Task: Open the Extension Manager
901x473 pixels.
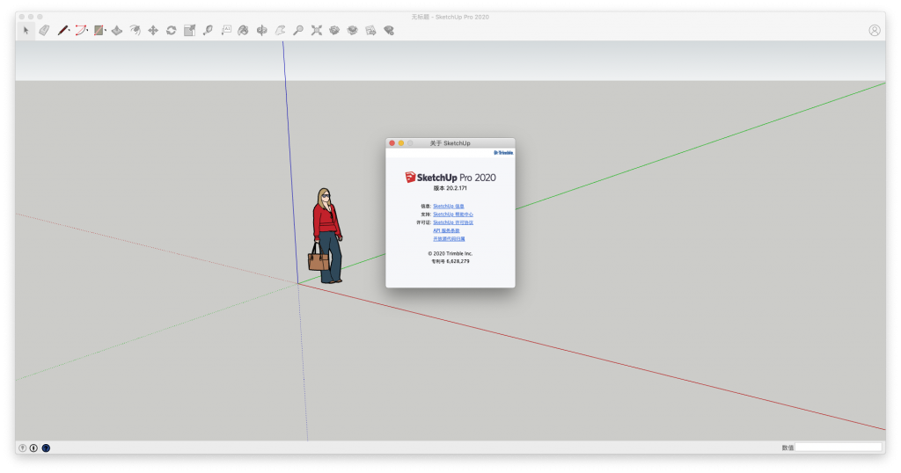Action: (x=389, y=31)
